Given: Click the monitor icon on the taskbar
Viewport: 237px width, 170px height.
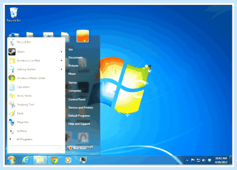Looking at the screenshot, I should click(x=83, y=160).
